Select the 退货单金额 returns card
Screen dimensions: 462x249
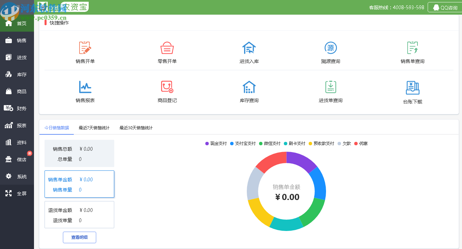point(79,215)
